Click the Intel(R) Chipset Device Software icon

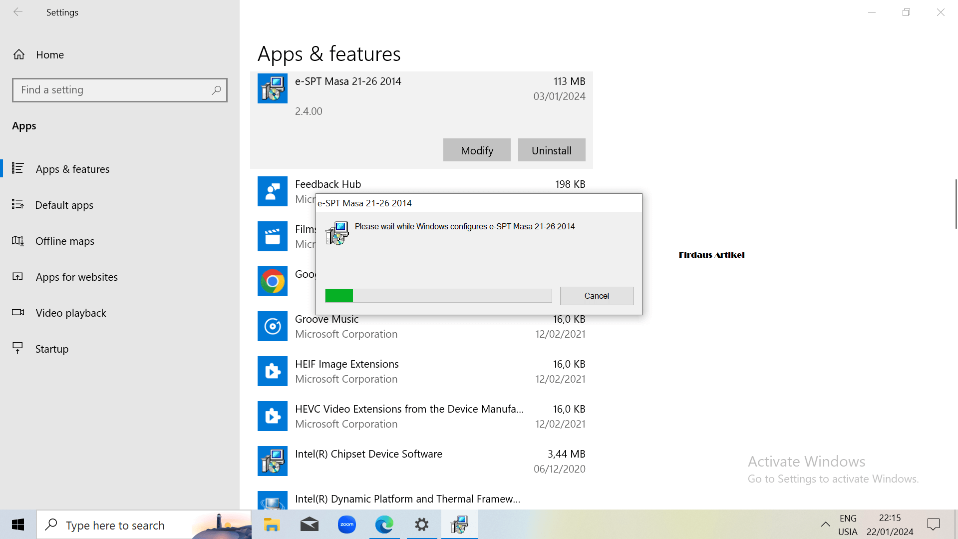point(273,461)
